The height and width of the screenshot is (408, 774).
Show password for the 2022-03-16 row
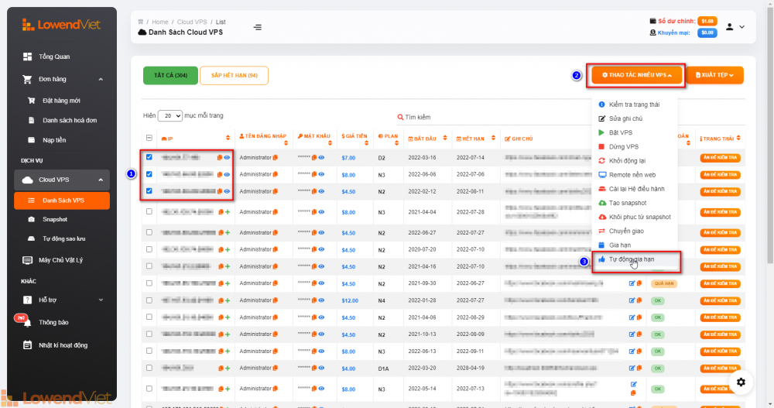click(x=321, y=158)
